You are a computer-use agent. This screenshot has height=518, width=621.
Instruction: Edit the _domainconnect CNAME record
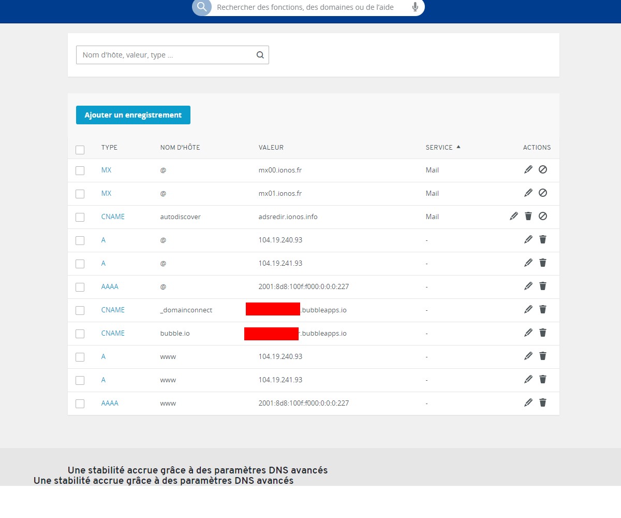click(528, 309)
